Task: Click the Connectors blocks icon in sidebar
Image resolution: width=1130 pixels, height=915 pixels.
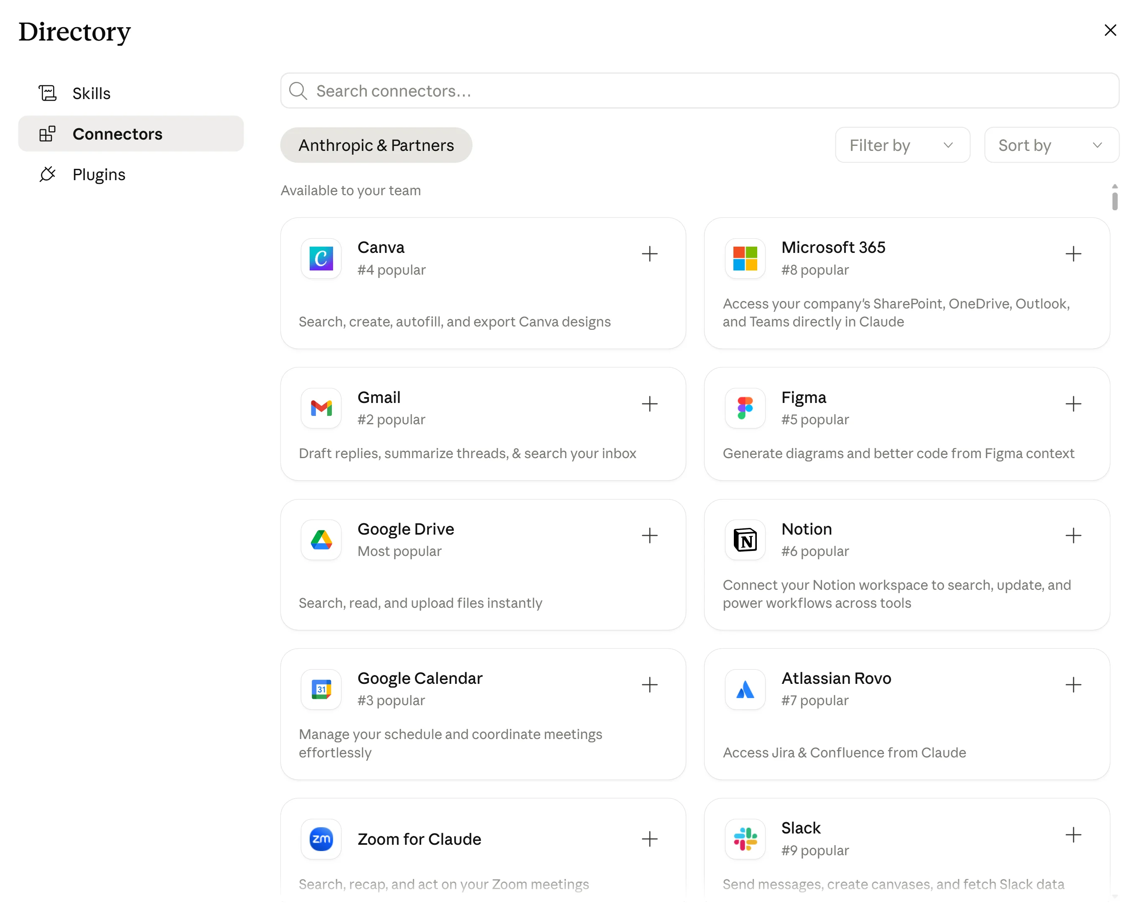Action: pyautogui.click(x=47, y=134)
